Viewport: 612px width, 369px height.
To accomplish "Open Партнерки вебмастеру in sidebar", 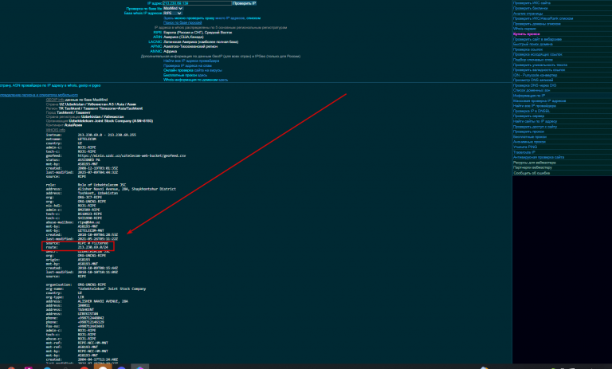I will pos(532,167).
